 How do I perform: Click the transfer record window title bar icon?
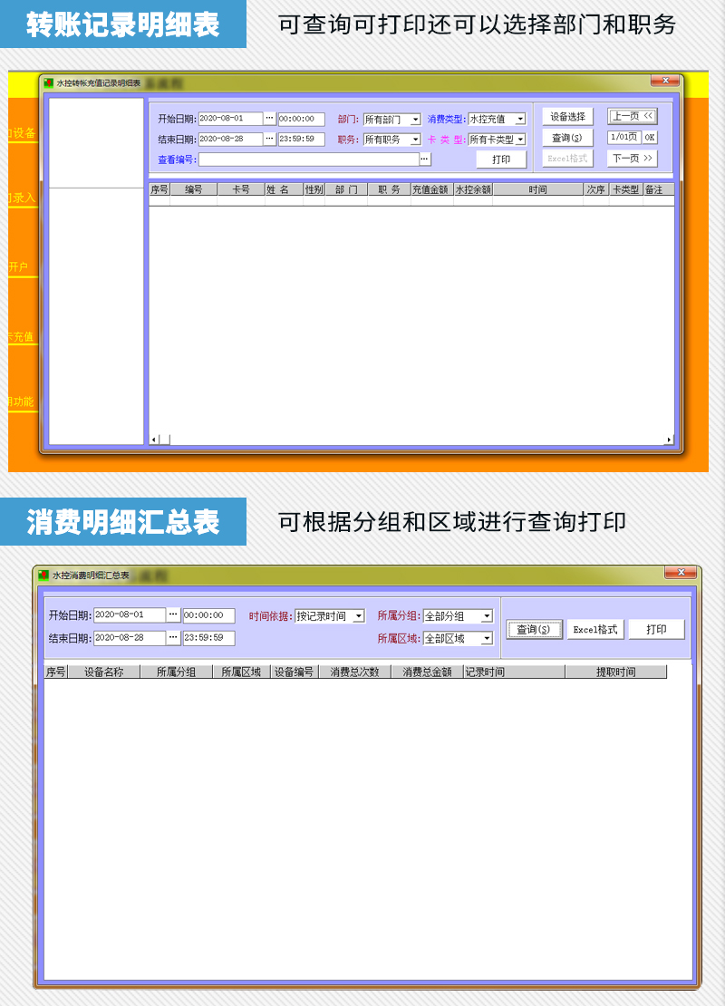click(x=48, y=82)
